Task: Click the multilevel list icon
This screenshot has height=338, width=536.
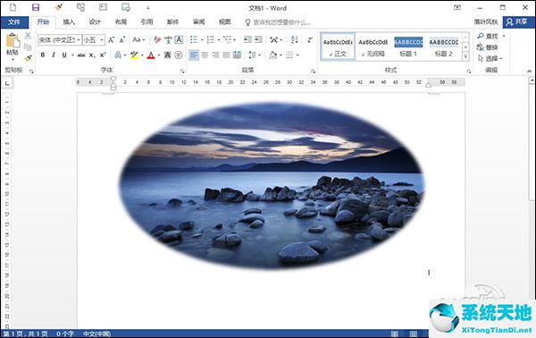Action: tap(227, 39)
